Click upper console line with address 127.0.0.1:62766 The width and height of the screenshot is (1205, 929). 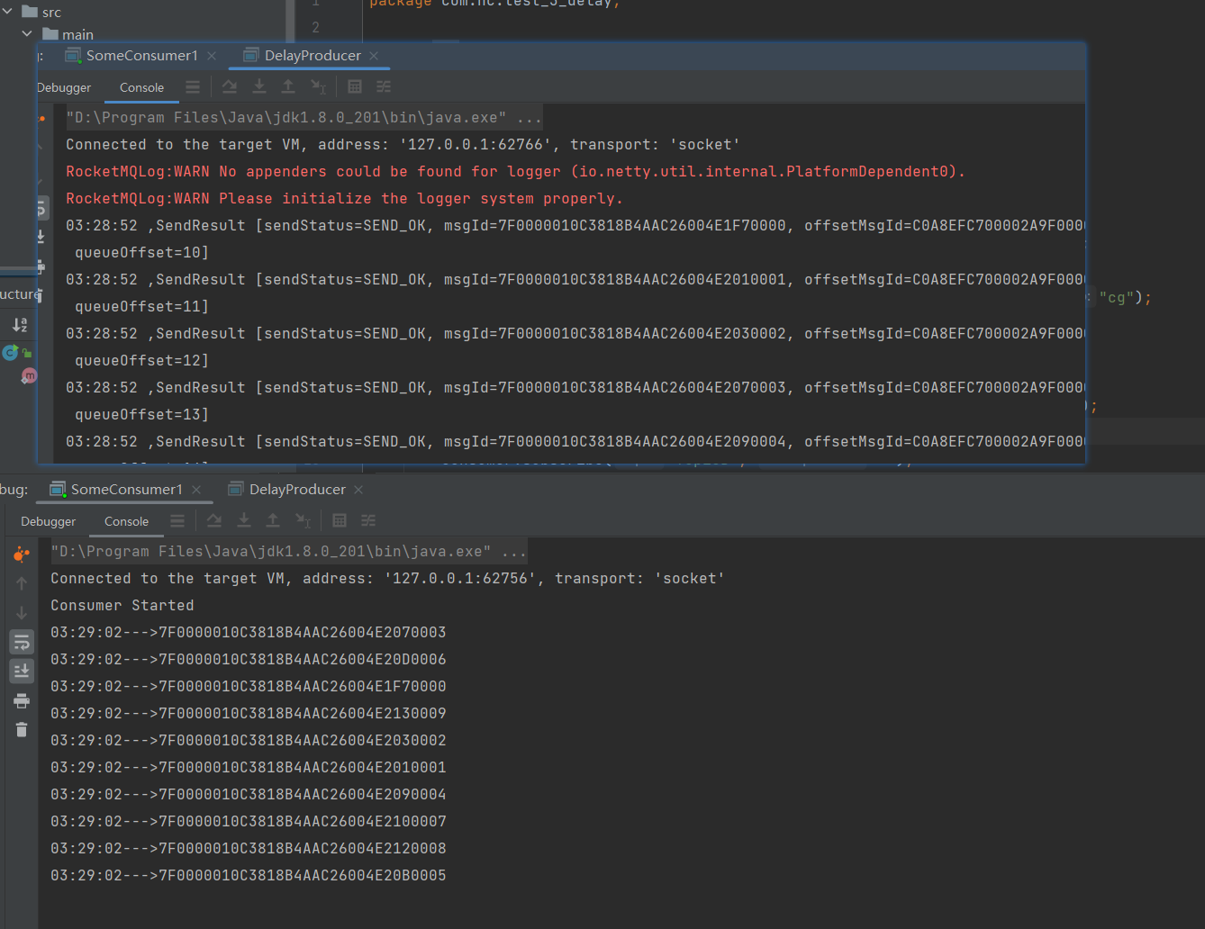click(403, 144)
